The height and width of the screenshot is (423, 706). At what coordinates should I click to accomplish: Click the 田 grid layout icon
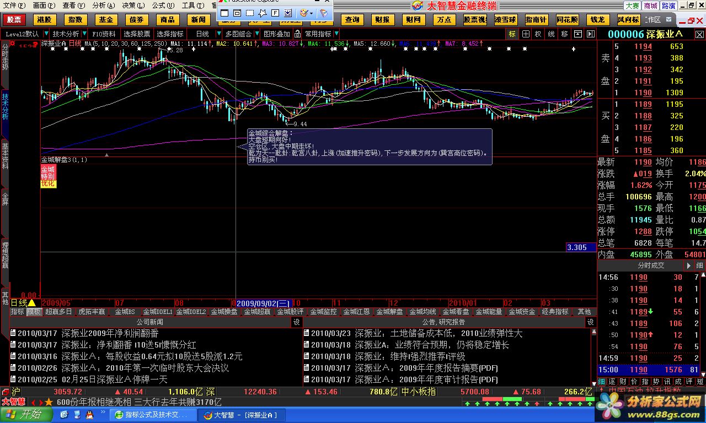pos(526,34)
